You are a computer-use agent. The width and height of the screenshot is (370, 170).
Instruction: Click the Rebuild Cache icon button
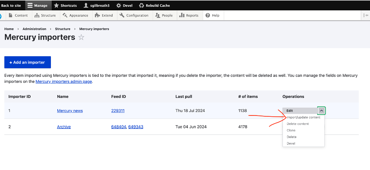[x=154, y=6]
